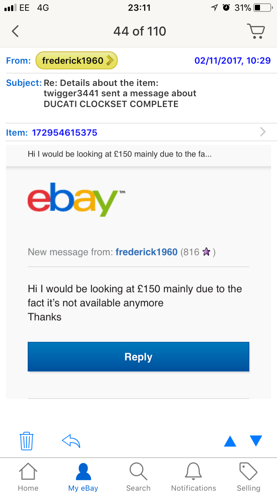Screen dimensions: 277x494
Task: Expand the Item row chevron
Action: 263,132
